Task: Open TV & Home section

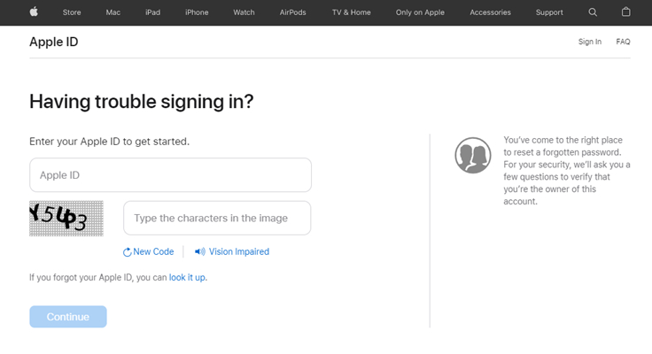Action: click(352, 12)
